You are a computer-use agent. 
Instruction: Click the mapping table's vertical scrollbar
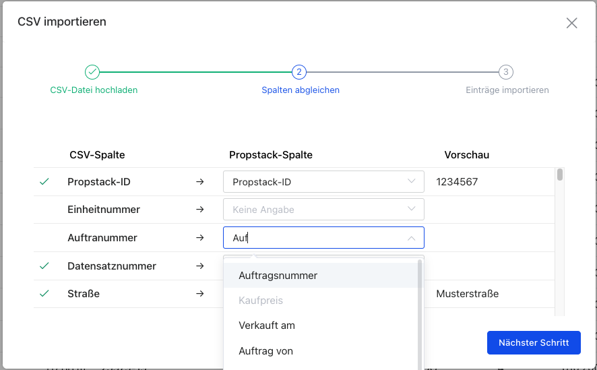[x=560, y=175]
